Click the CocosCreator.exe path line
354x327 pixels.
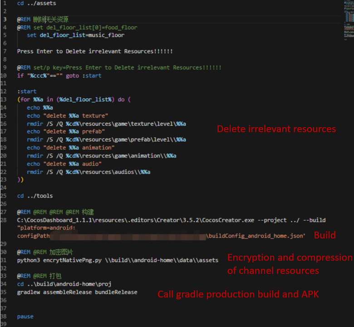pos(171,220)
